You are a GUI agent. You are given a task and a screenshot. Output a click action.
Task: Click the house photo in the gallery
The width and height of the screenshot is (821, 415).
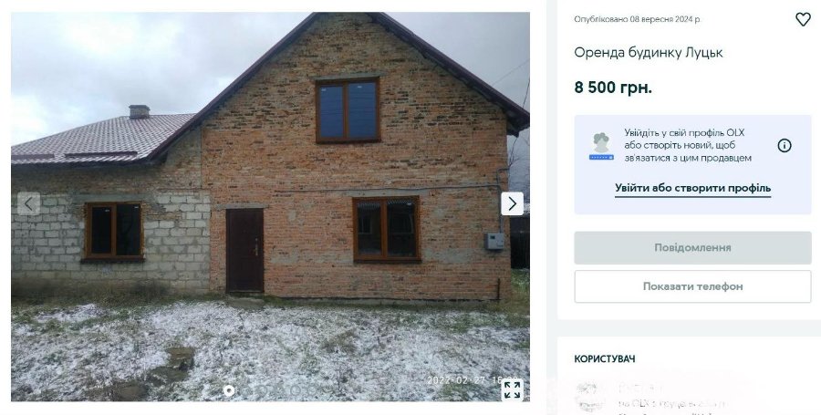coord(270,207)
